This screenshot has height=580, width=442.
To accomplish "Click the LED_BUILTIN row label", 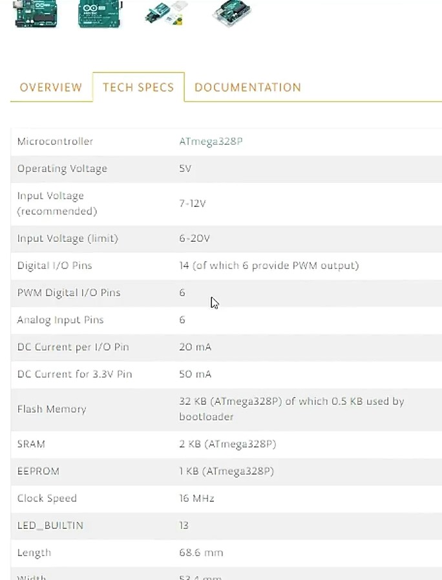I will pyautogui.click(x=50, y=526).
